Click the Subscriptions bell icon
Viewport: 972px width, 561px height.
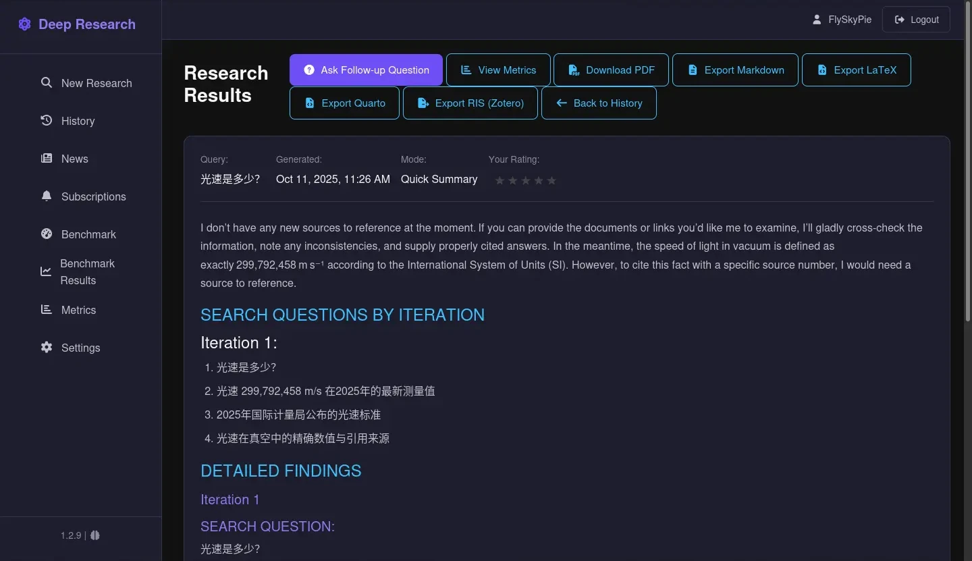point(47,196)
